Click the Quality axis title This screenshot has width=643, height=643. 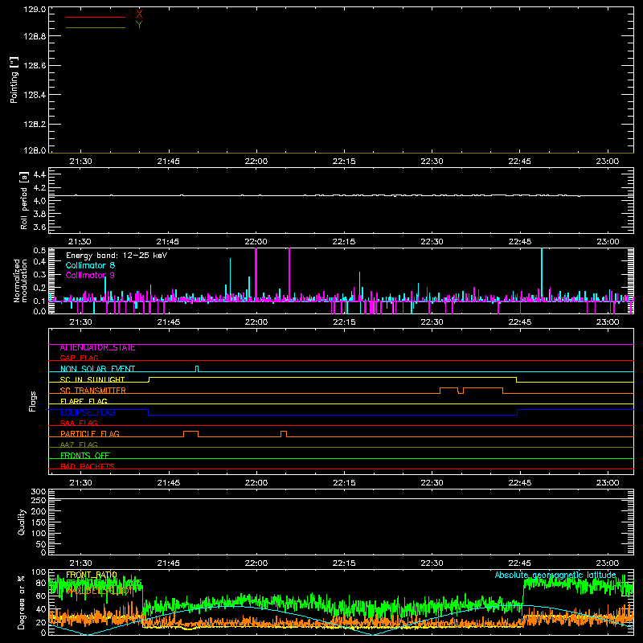tap(22, 522)
